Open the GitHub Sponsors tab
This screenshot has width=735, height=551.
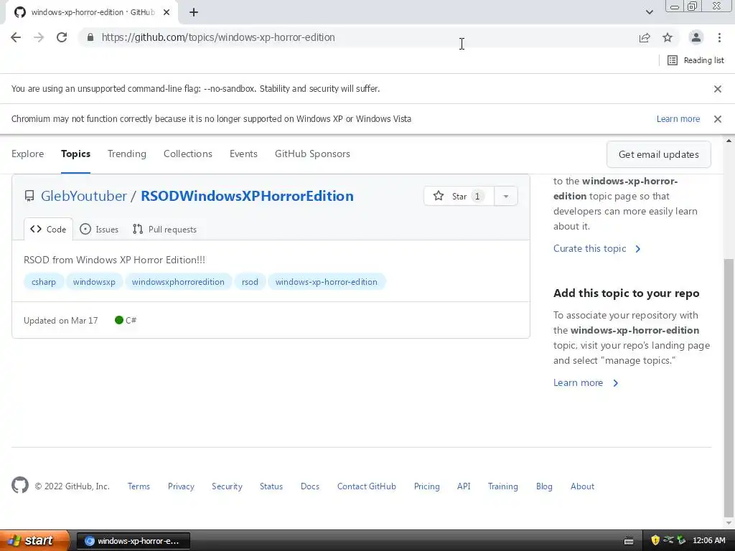(x=313, y=154)
